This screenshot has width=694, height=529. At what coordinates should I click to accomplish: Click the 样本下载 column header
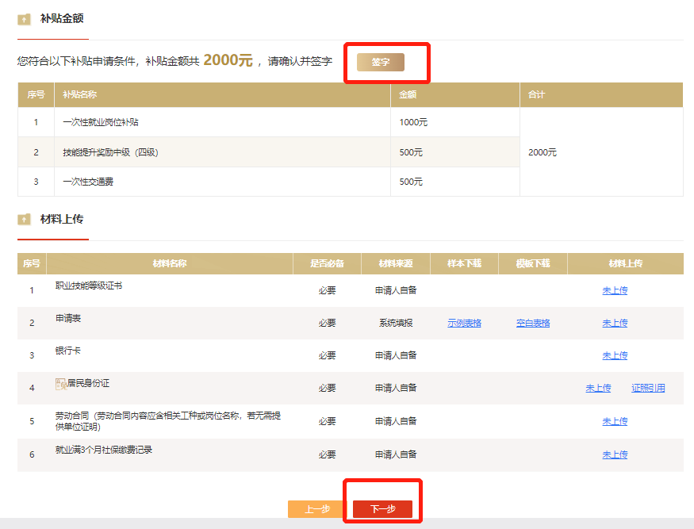(464, 263)
